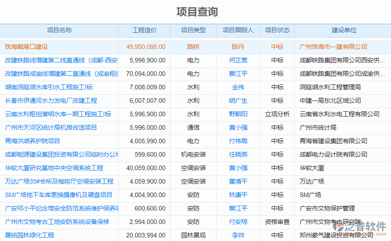Open the 珠海鹤港口建设 project link

pyautogui.click(x=26, y=47)
